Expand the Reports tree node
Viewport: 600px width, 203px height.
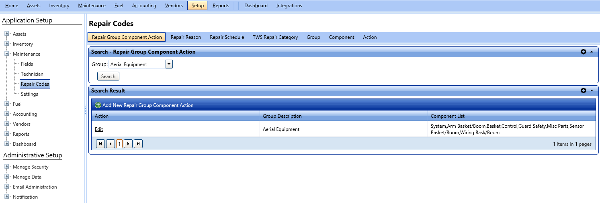pos(7,134)
